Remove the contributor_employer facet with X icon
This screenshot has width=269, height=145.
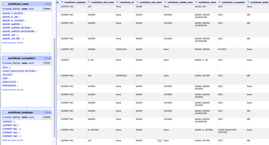3,112
